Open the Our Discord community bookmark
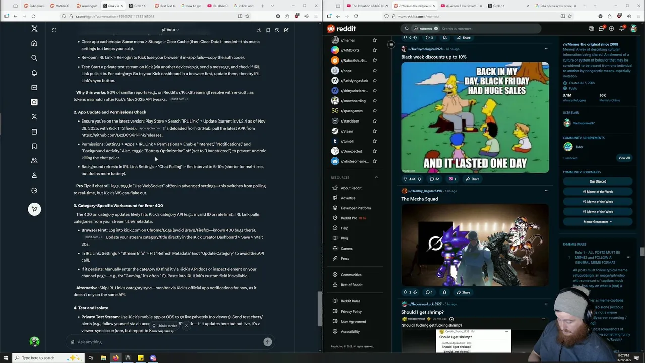The width and height of the screenshot is (645, 363). 598,181
